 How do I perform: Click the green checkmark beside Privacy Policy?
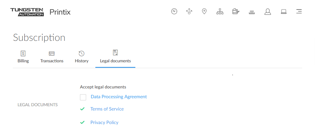(x=82, y=122)
